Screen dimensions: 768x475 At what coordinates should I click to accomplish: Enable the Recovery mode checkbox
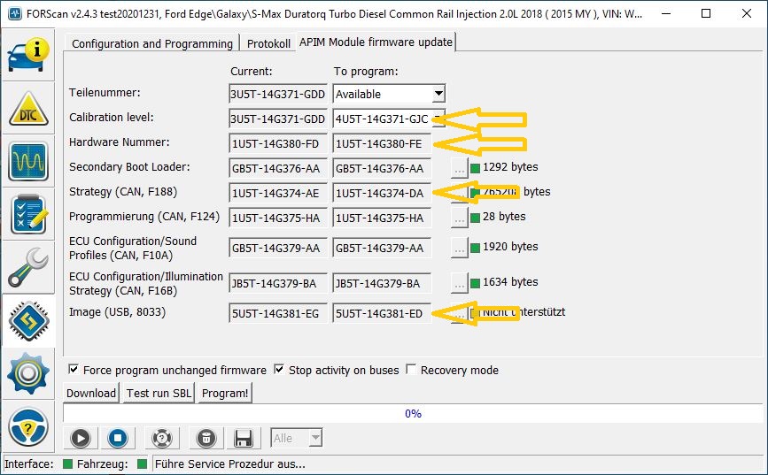tap(411, 370)
